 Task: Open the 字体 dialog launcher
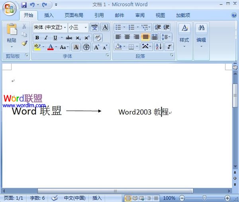point(108,55)
